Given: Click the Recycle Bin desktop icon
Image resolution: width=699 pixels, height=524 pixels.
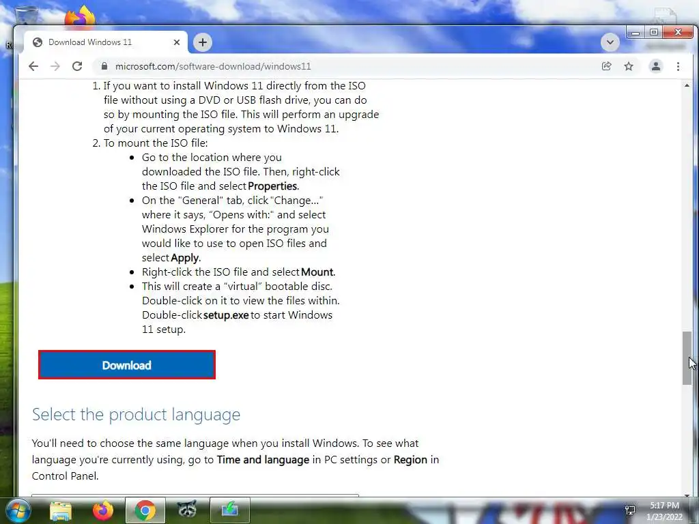Looking at the screenshot, I should [x=27, y=16].
